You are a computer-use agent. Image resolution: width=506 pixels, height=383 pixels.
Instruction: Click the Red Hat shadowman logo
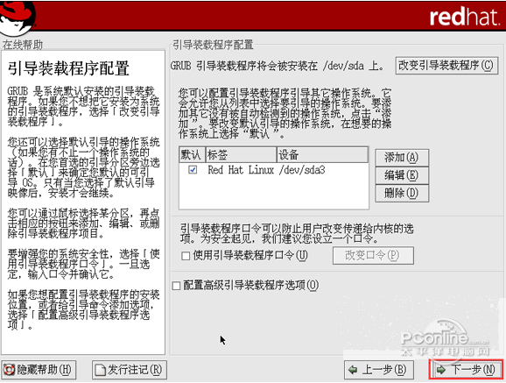(x=17, y=18)
